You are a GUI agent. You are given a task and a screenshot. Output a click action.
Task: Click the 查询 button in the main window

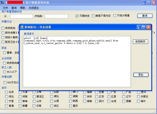tap(145, 16)
